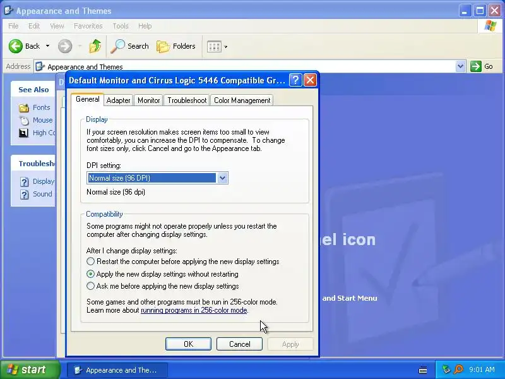Open the File menu
Image resolution: width=505 pixels, height=379 pixels.
(13, 26)
